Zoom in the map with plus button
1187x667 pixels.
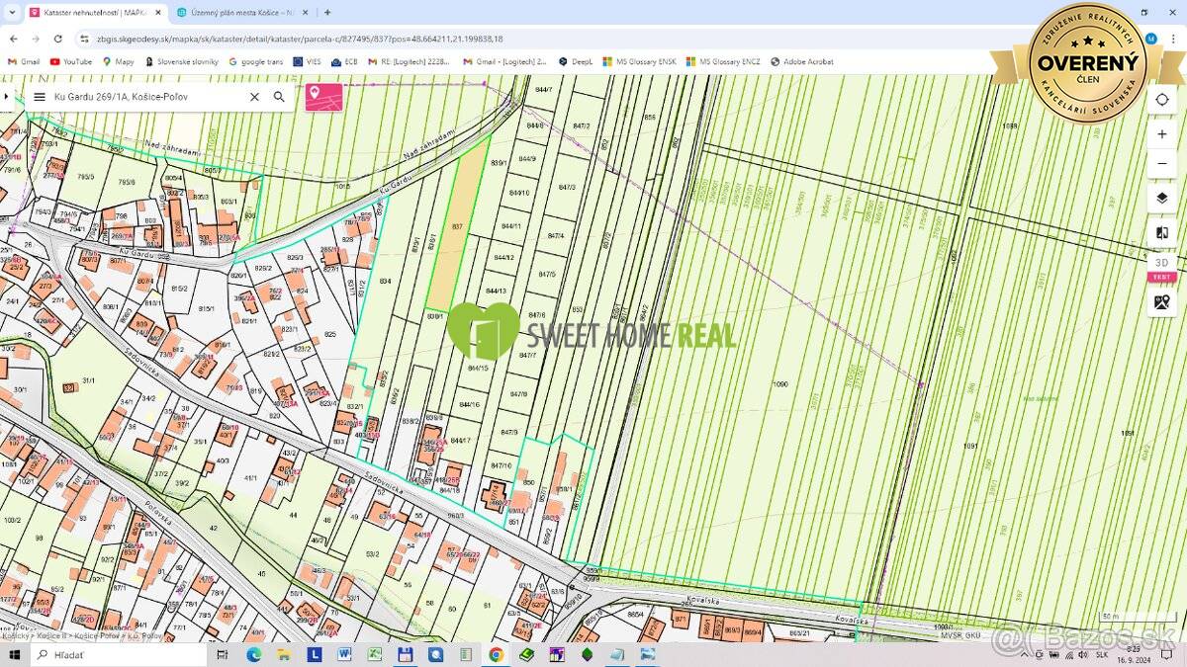(x=1161, y=133)
